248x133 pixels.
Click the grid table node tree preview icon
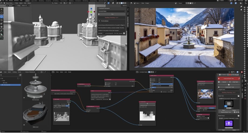[x=229, y=104]
